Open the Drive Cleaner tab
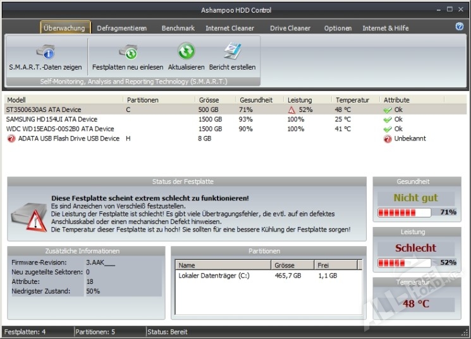 [x=290, y=28]
